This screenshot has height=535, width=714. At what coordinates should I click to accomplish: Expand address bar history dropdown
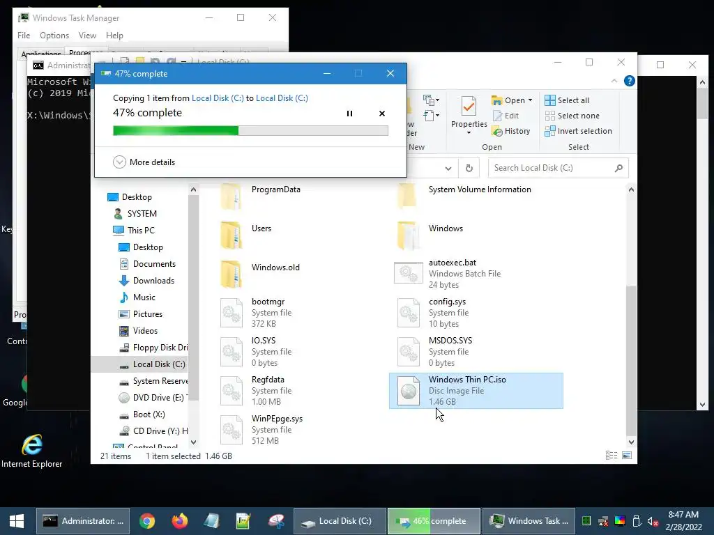point(448,169)
